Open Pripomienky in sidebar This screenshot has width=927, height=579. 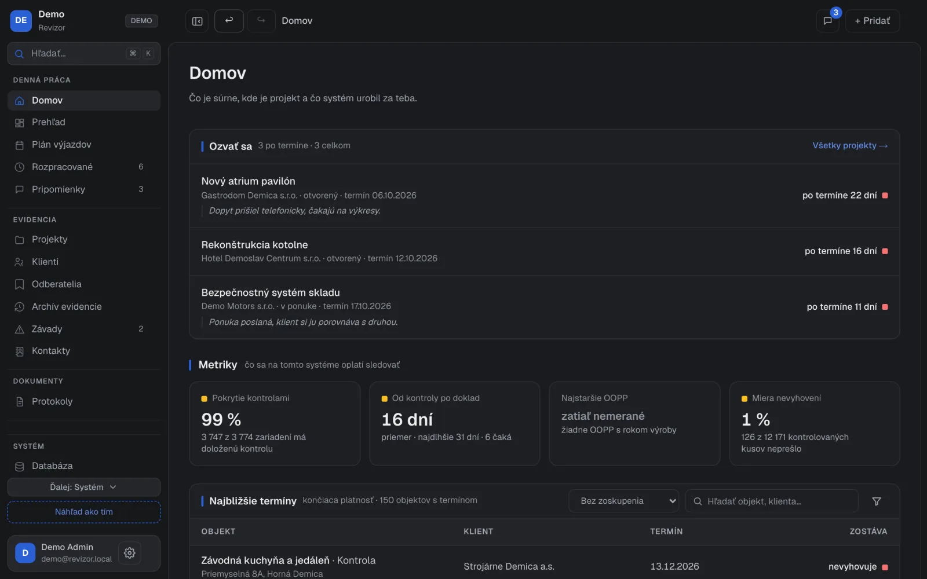click(x=84, y=189)
